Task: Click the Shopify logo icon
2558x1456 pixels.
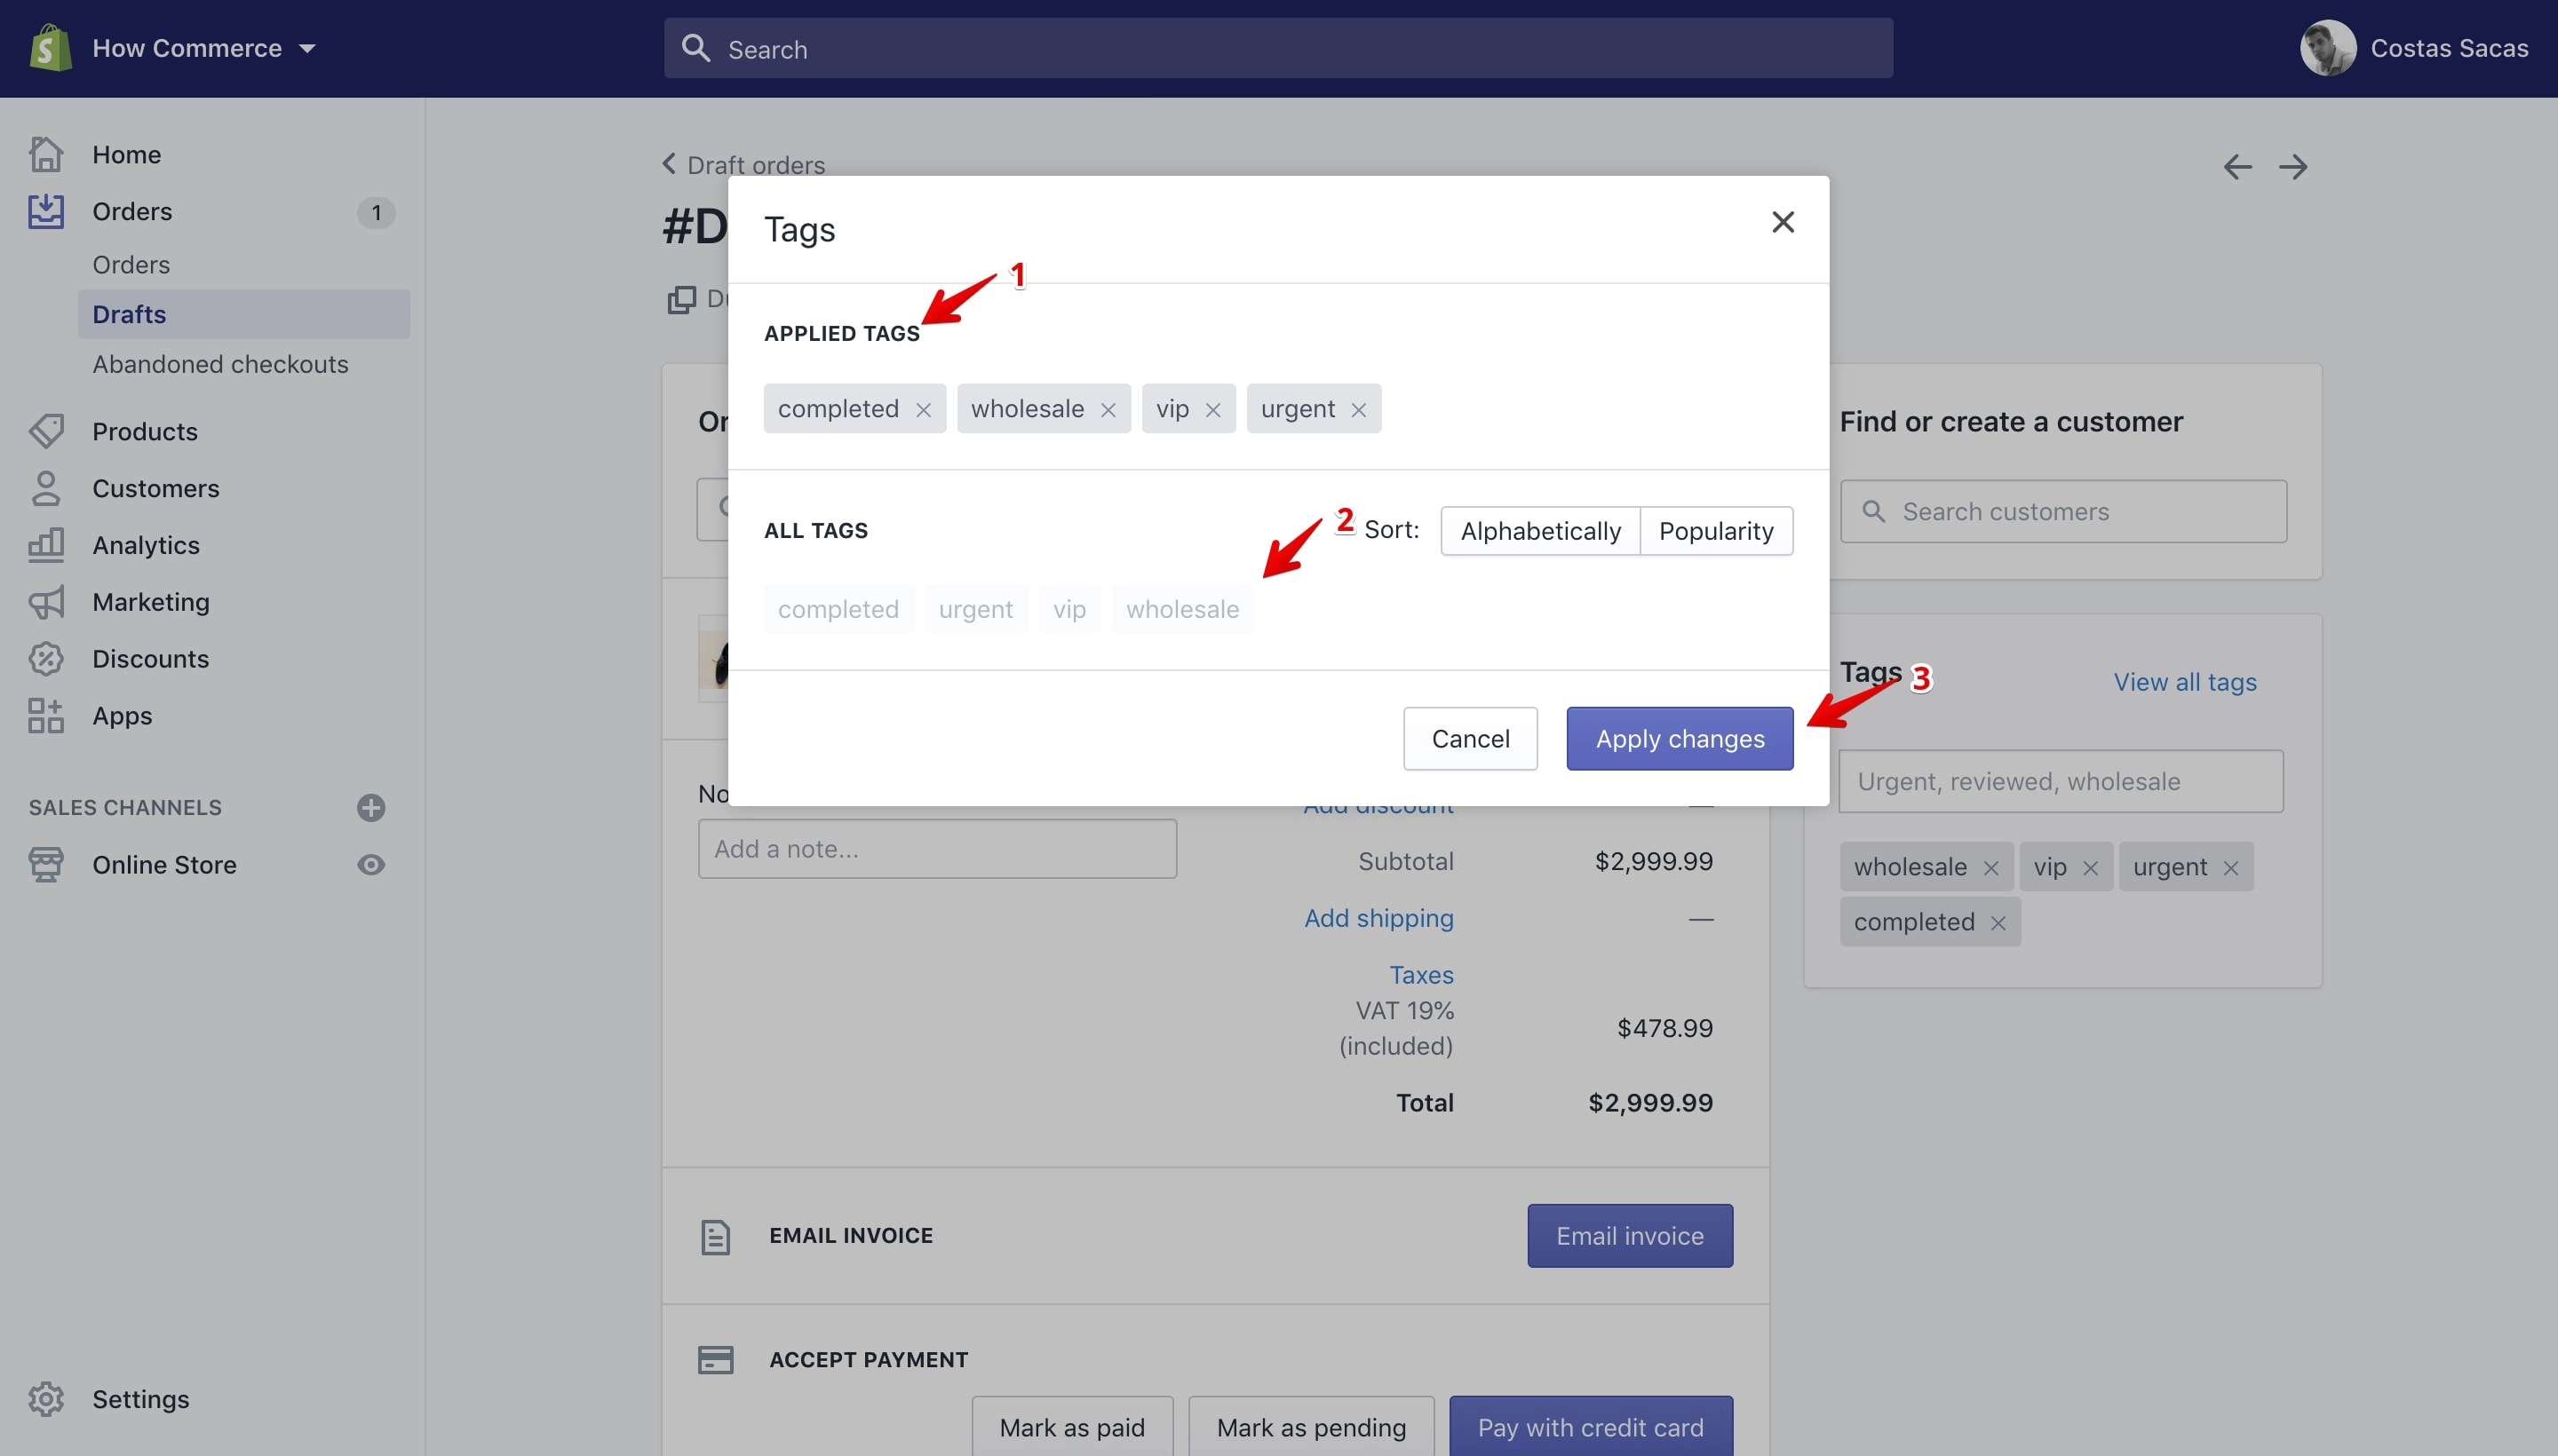Action: coord(50,47)
